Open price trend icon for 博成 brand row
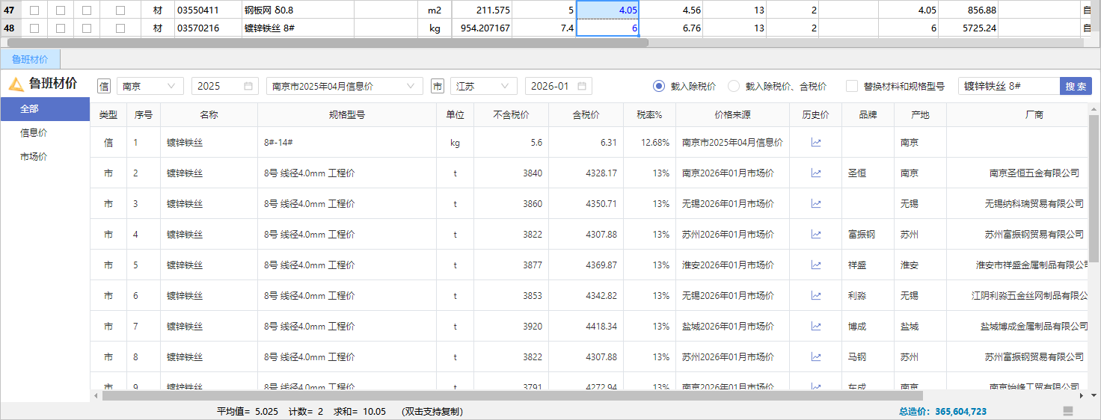This screenshot has width=1101, height=420. (x=815, y=327)
